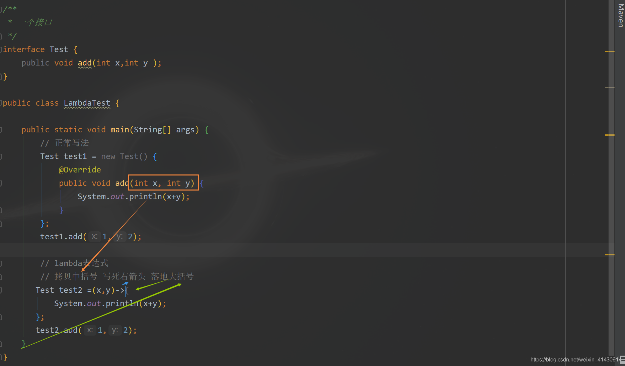Click the gutter icon at the final closing brace

coord(1,357)
